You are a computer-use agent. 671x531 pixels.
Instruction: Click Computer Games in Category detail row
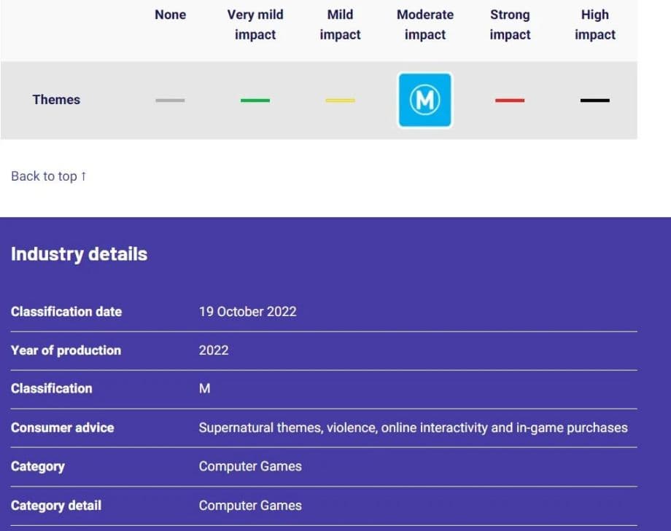click(x=250, y=506)
